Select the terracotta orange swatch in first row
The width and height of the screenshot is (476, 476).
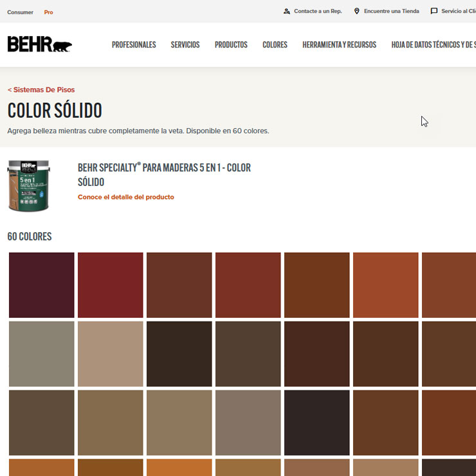point(385,285)
